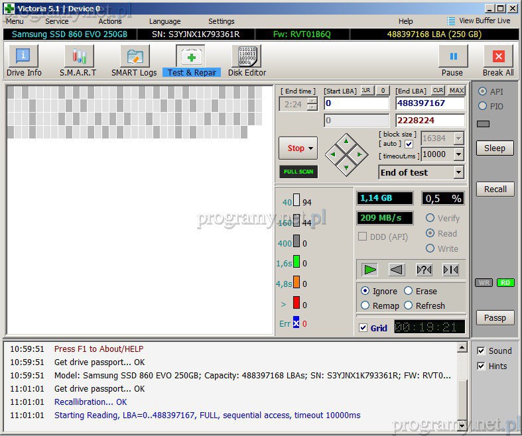Image resolution: width=522 pixels, height=436 pixels.
Task: Expand the Stop button dropdown arrow
Action: (310, 148)
